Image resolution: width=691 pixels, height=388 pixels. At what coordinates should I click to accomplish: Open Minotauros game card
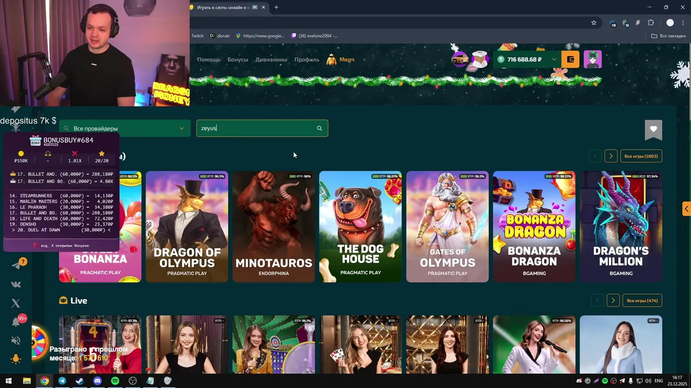pos(274,226)
